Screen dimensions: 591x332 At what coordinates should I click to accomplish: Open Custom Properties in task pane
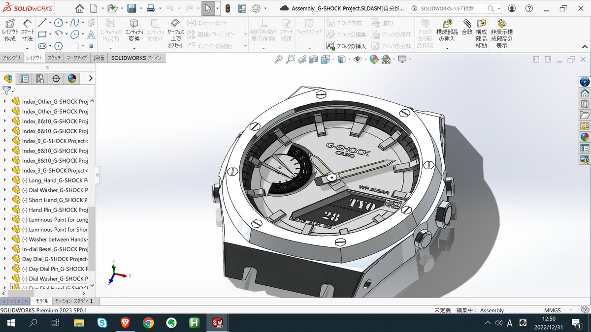(x=585, y=149)
